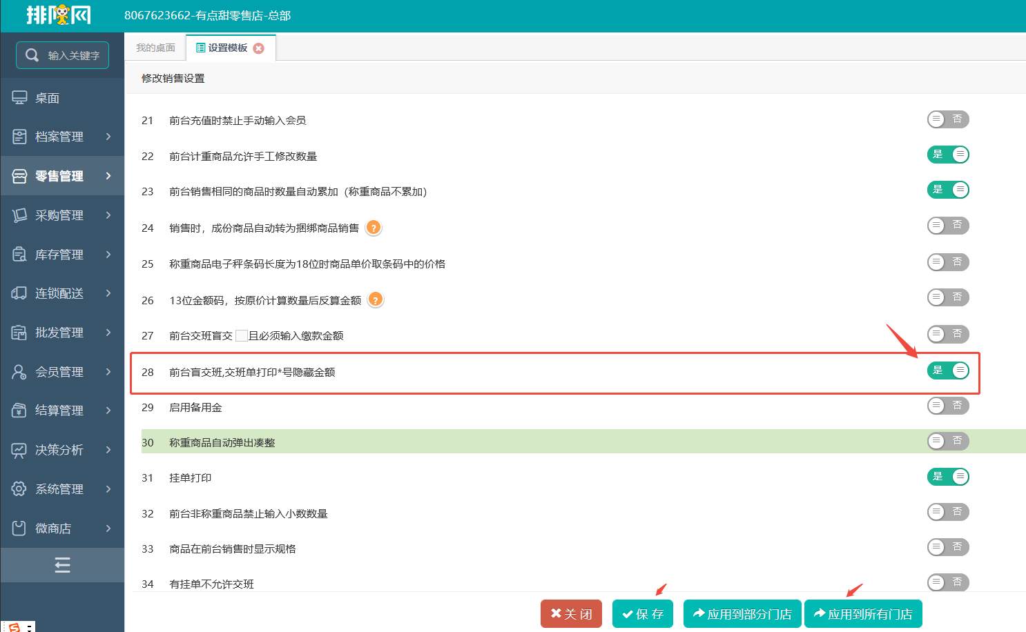Image resolution: width=1026 pixels, height=632 pixels.
Task: Expand 系统管理 submenu chevron
Action: 108,489
